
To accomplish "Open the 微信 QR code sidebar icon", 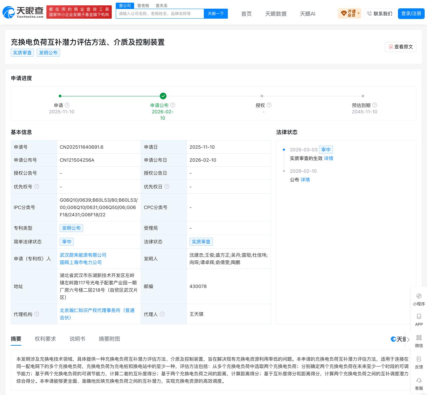I will pyautogui.click(x=419, y=338).
